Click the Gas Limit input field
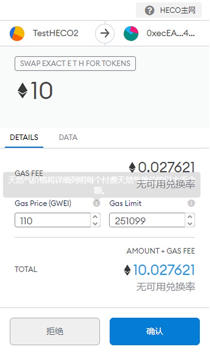This screenshot has height=355, width=210. click(x=147, y=220)
